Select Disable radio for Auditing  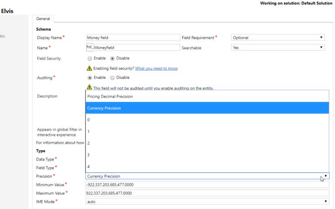coord(113,78)
